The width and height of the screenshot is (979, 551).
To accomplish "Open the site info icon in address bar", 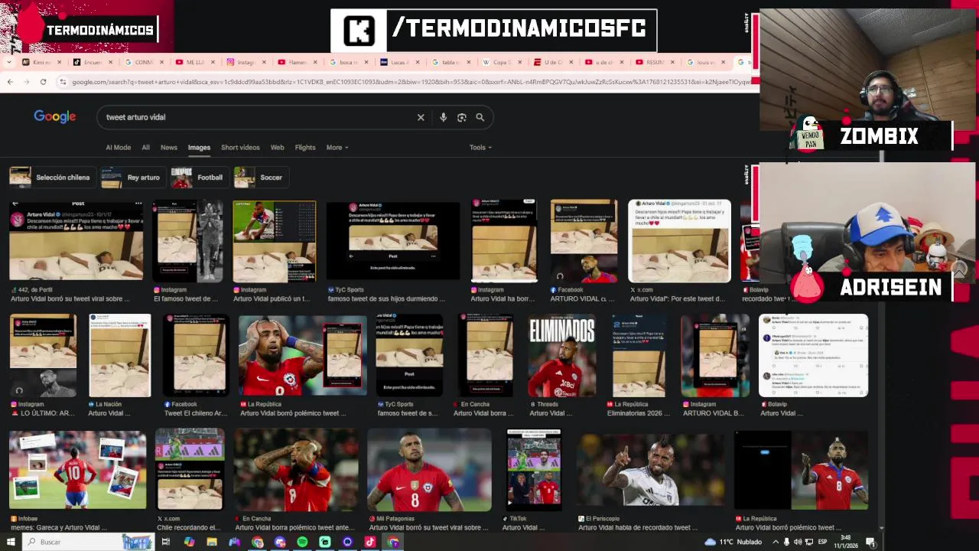I will click(63, 82).
